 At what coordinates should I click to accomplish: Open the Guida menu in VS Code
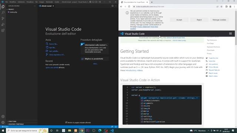(57, 2)
